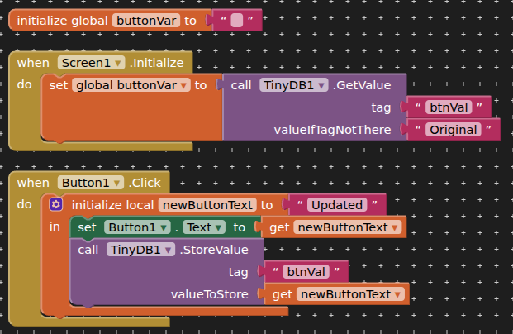
Task: Open newButtonText dropdown beside set Button1.Text
Action: click(397, 227)
